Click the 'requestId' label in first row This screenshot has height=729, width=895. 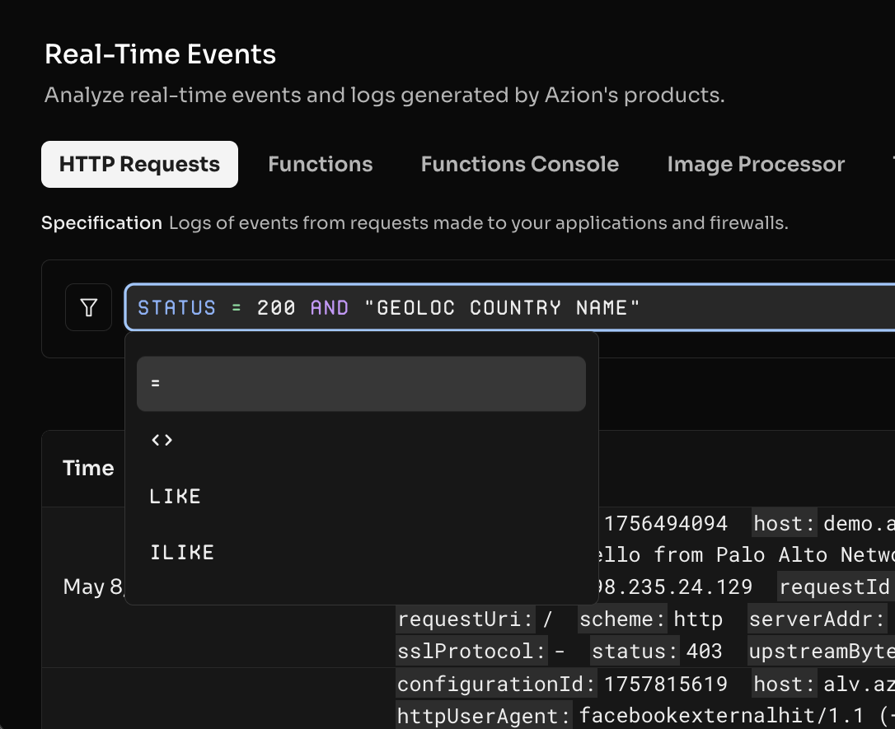tap(835, 586)
